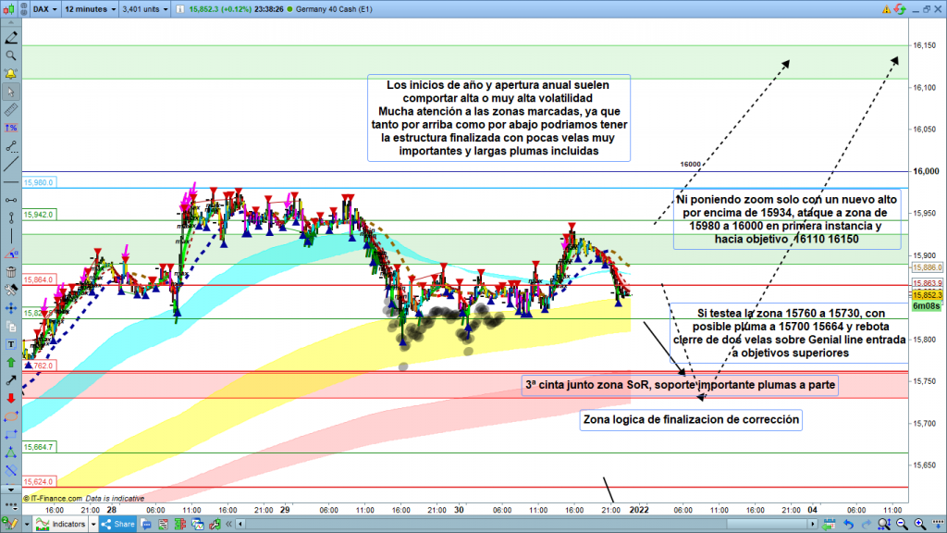Select the mouse cursor pointer tool
This screenshot has height=533, width=947.
tap(11, 92)
